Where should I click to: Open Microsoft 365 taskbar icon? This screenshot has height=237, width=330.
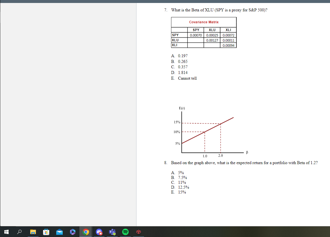coord(72,232)
